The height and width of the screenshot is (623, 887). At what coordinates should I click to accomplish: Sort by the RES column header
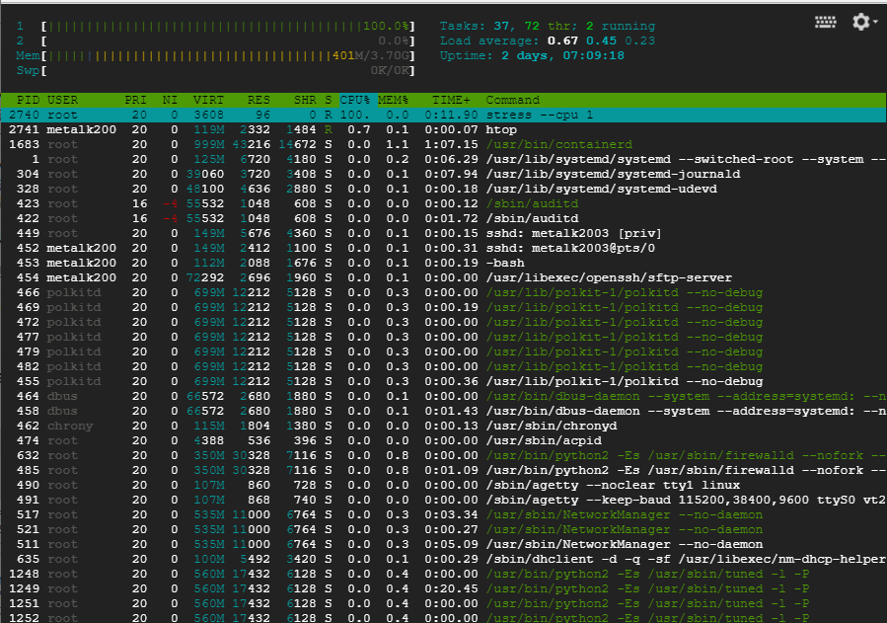coord(259,100)
